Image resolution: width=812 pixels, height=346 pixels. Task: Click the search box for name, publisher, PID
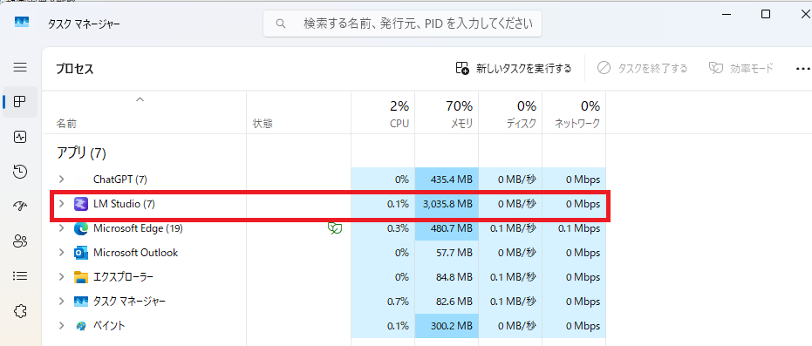pos(402,24)
